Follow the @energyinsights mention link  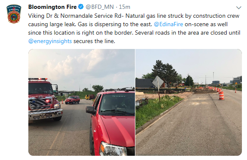pyautogui.click(x=50, y=41)
